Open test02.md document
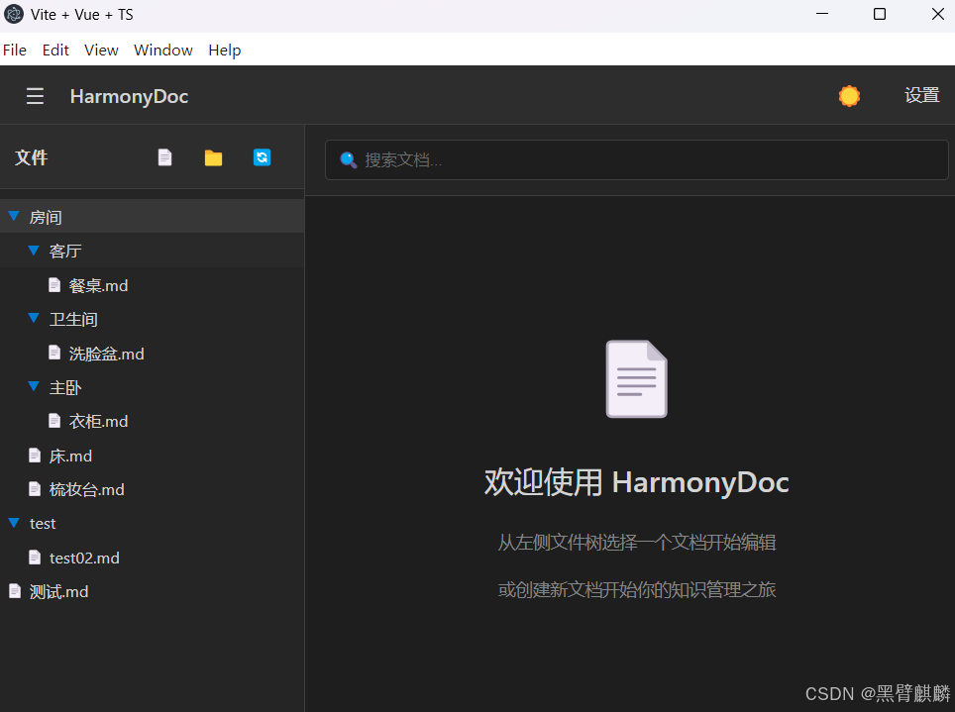The height and width of the screenshot is (712, 955). tap(84, 558)
